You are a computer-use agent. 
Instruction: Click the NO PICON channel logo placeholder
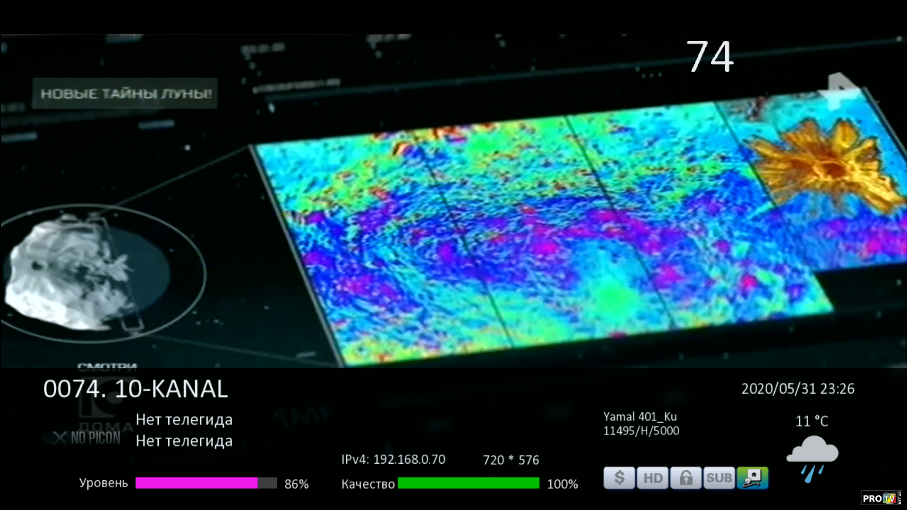click(x=87, y=438)
